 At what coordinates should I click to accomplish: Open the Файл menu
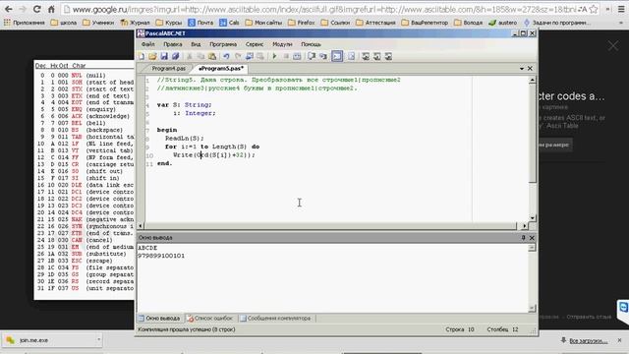(148, 44)
